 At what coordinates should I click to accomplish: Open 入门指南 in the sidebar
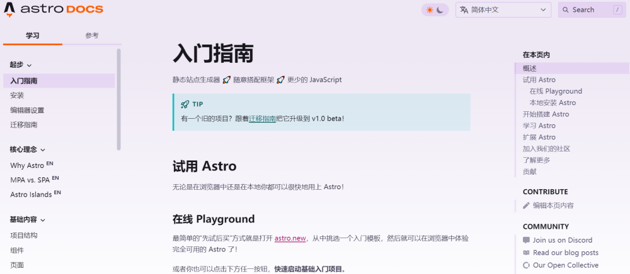59,81
